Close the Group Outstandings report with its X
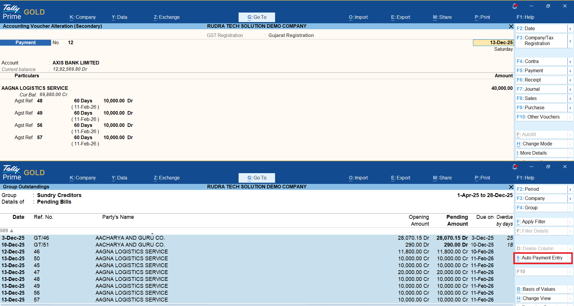The height and width of the screenshot is (306, 574). 511,187
